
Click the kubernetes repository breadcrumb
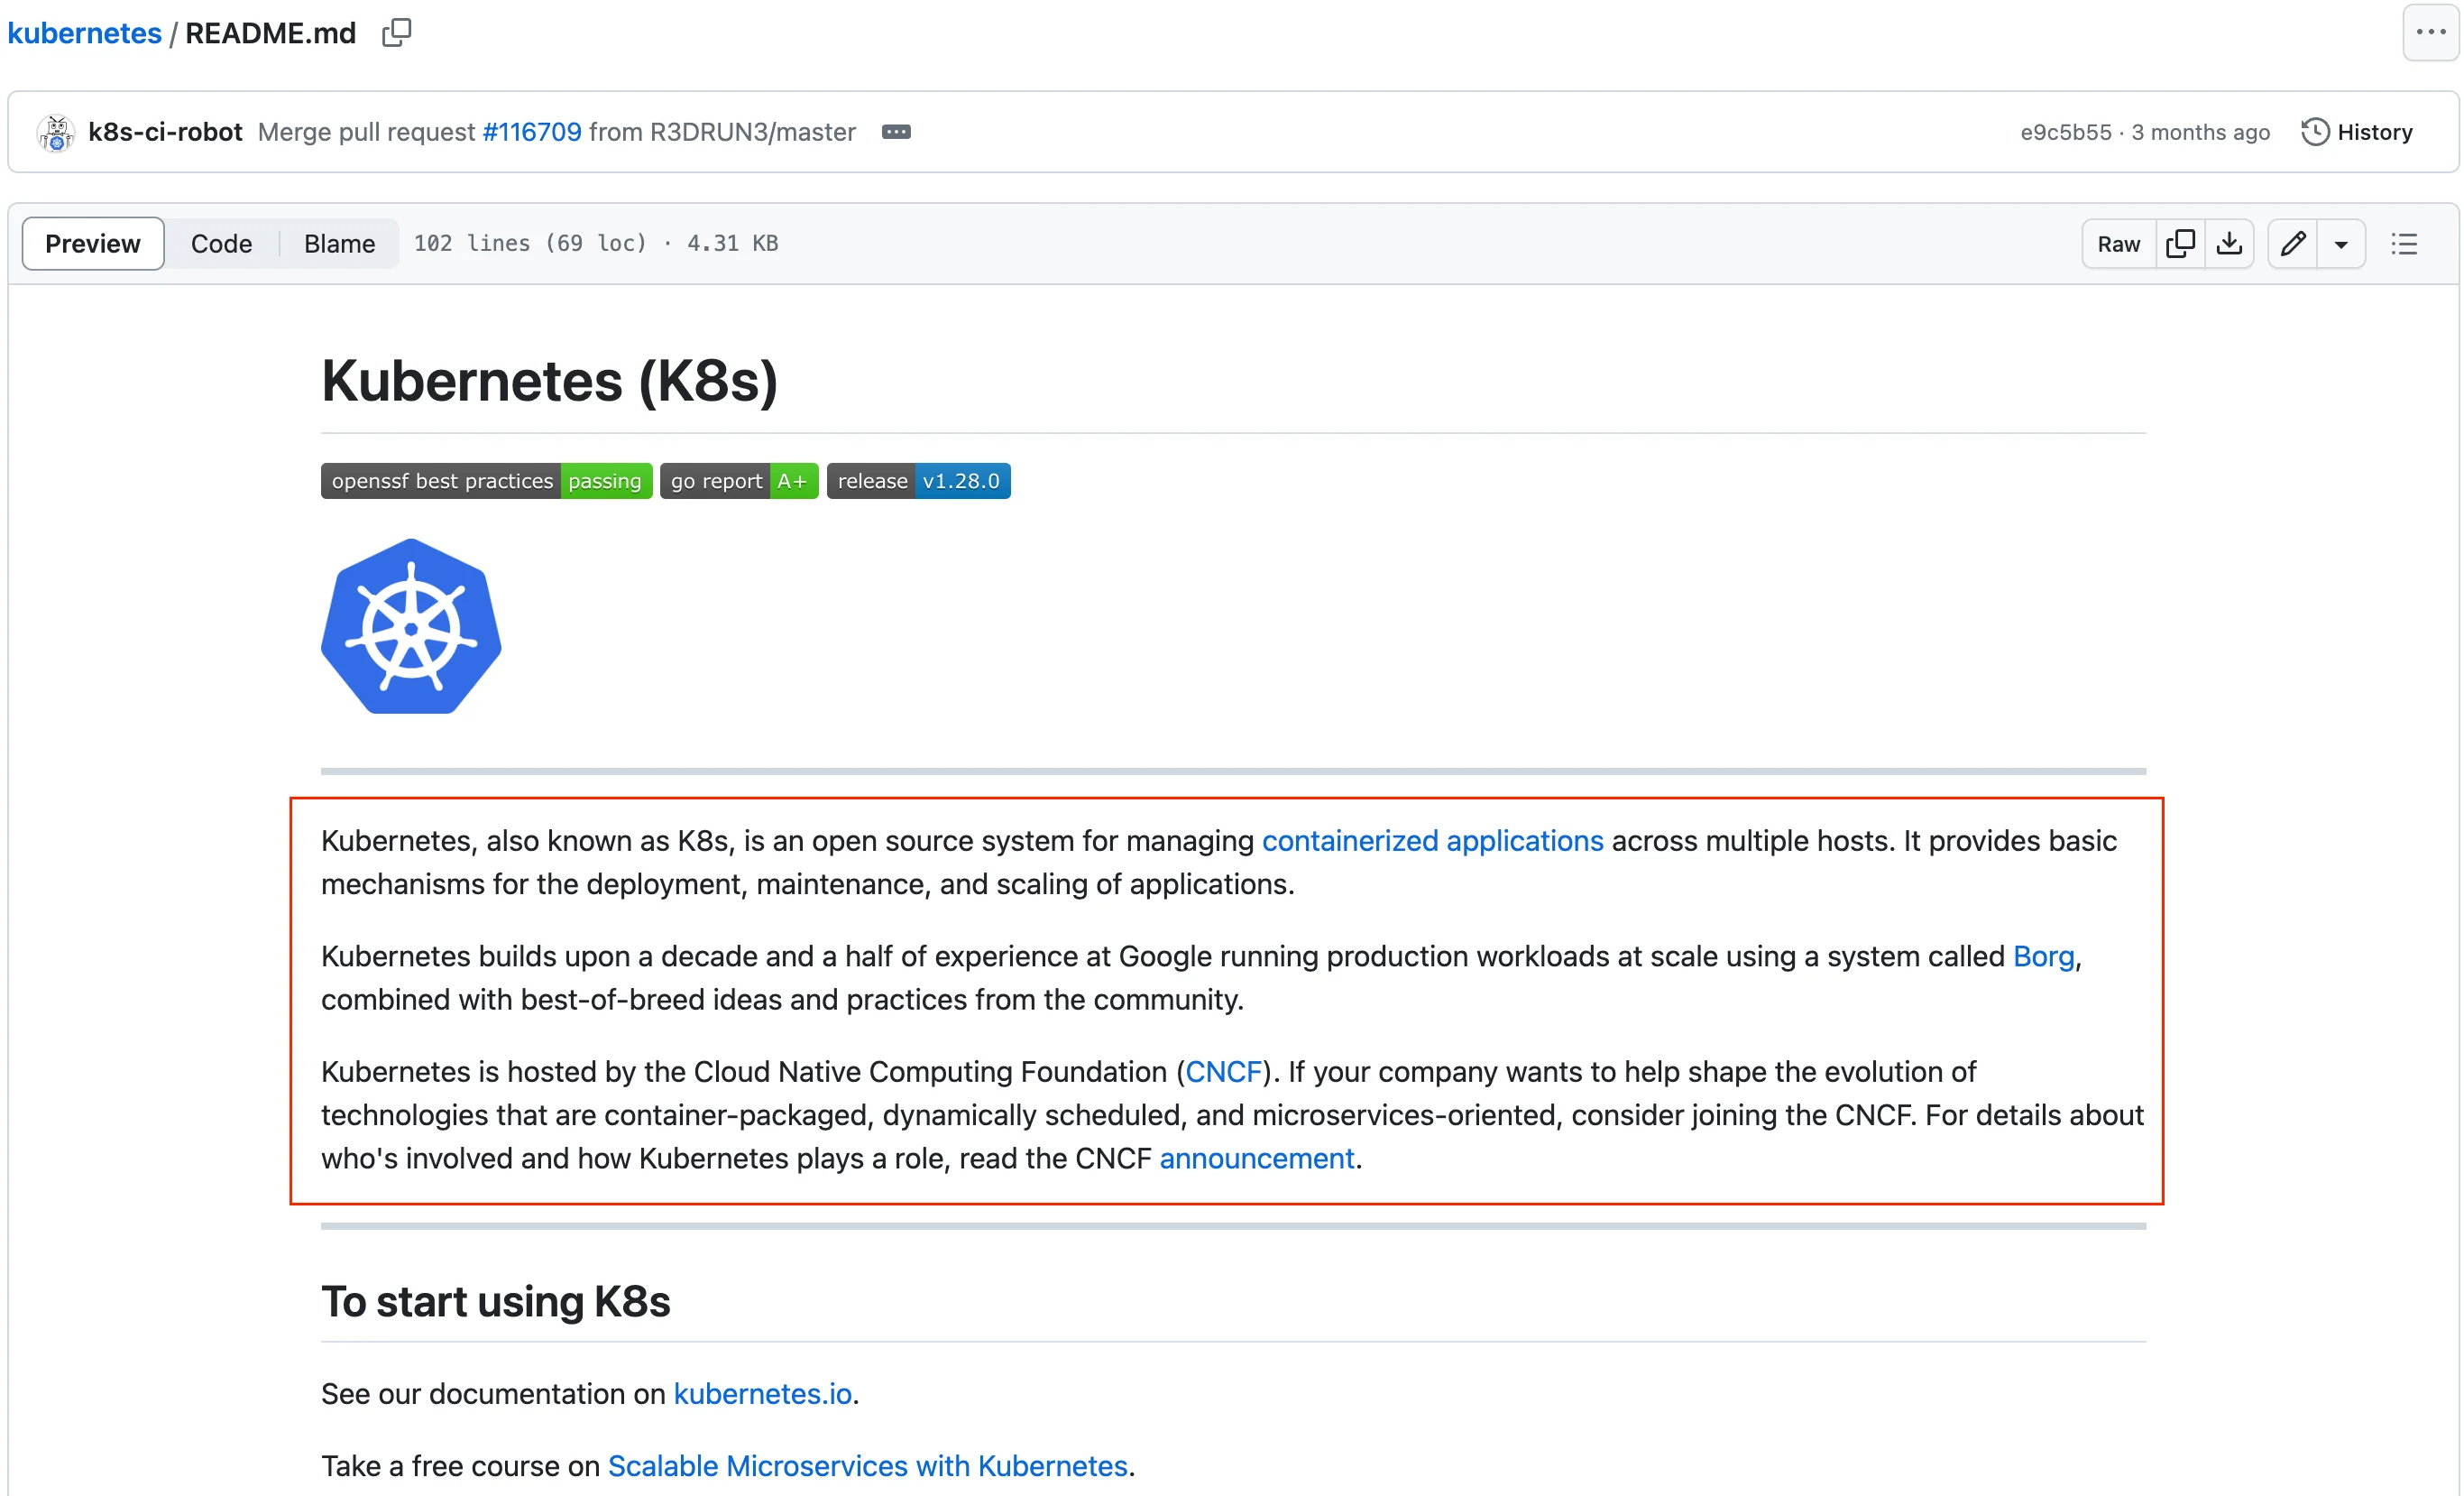(84, 33)
